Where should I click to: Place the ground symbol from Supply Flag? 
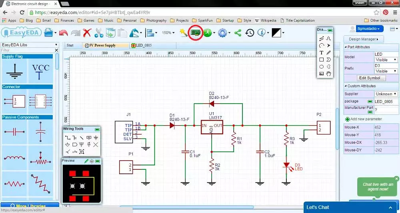click(14, 71)
